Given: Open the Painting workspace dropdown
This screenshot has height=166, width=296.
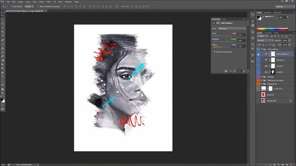Looking at the screenshot, I should (285, 6).
